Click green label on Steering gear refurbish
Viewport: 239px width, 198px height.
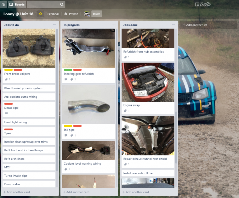click(x=68, y=70)
